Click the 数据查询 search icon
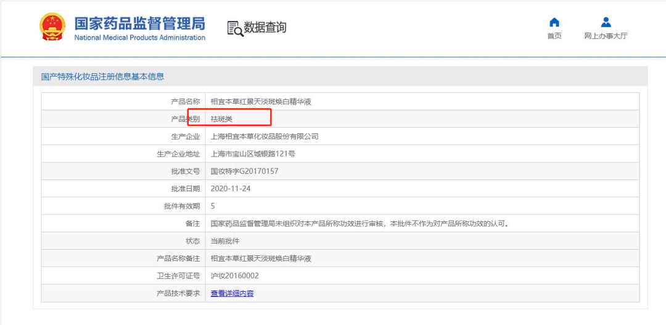 236,28
